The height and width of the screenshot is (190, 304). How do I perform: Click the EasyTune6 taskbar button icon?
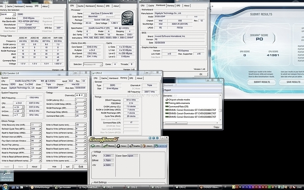(80, 187)
